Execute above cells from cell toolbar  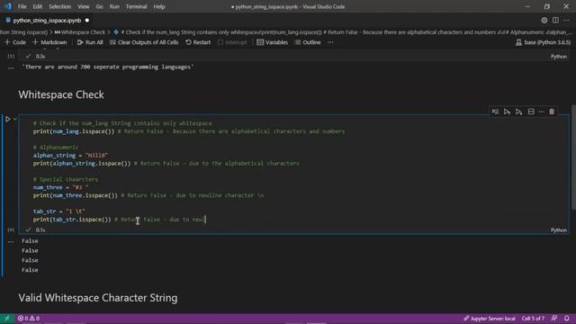(507, 112)
